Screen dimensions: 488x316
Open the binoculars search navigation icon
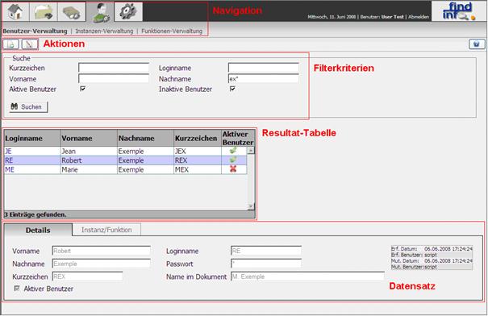pos(72,12)
